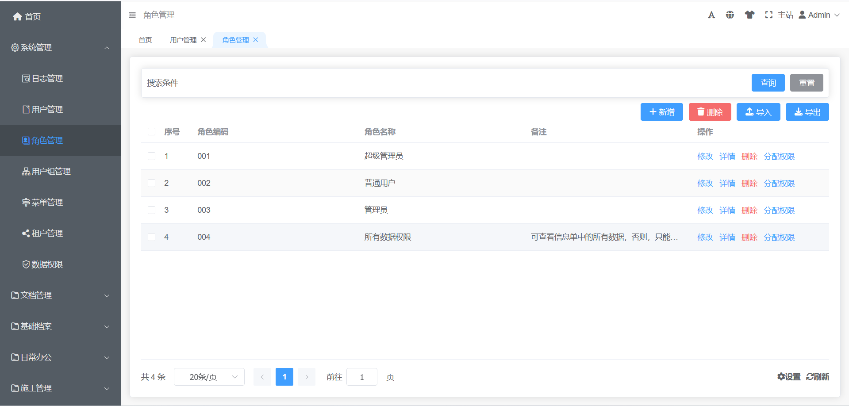849x406 pixels.
Task: Click the 日常办公 folder icon
Action: coord(15,357)
